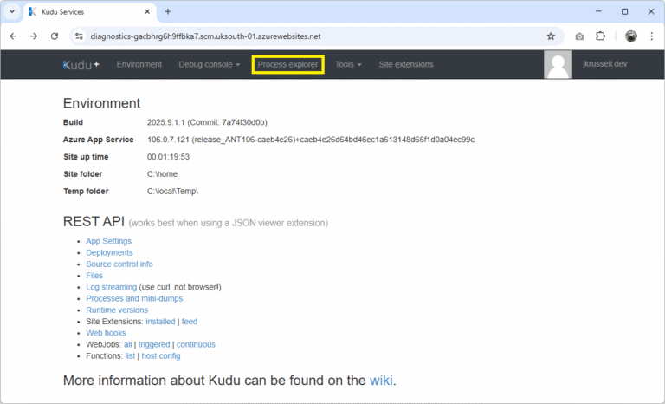Open the Source control info link
The image size is (665, 404).
pyautogui.click(x=119, y=264)
